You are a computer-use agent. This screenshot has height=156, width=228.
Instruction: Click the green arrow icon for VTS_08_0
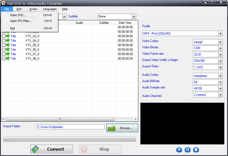click(x=8, y=58)
